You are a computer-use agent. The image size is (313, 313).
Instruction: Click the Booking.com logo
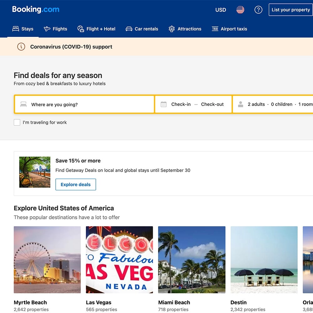tap(36, 9)
